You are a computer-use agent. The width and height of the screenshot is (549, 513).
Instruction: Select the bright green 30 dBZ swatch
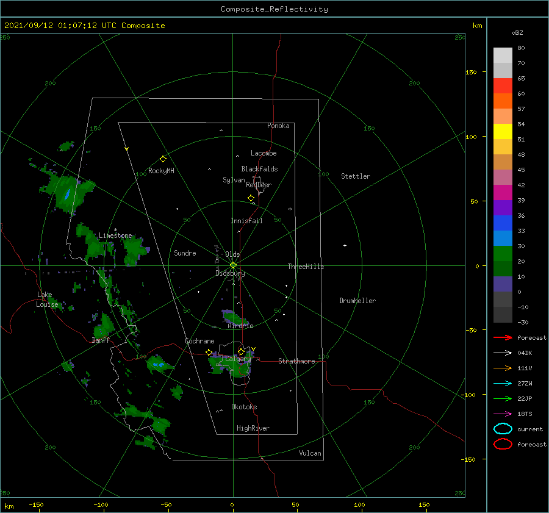coord(503,254)
